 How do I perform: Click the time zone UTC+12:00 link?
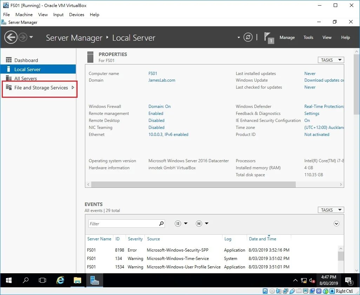(324, 128)
